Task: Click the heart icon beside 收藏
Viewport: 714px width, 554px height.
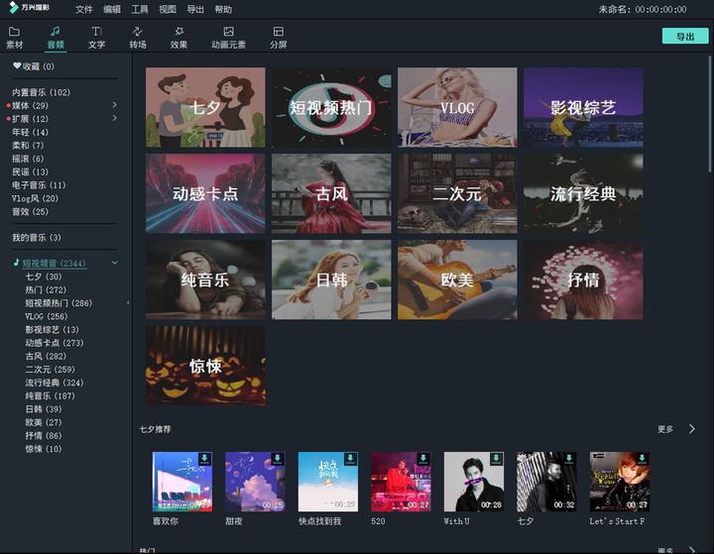Action: (x=17, y=66)
